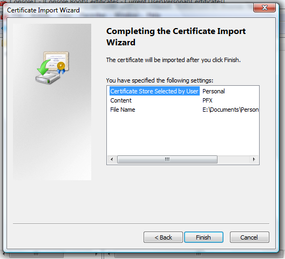Screen dimensions: 285x259
Task: Click the settings list right scroll arrow
Action: pos(254,159)
